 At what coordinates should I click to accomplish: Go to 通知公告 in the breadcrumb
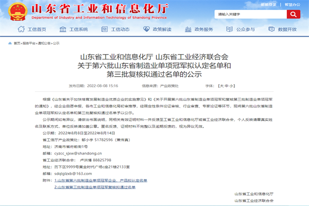click(x=45, y=43)
